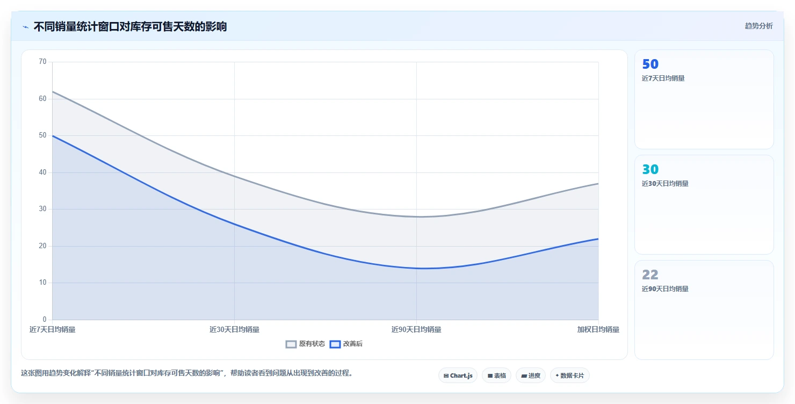This screenshot has height=404, width=795.
Task: Click the blue 改善后 legend swatch
Action: coord(335,344)
